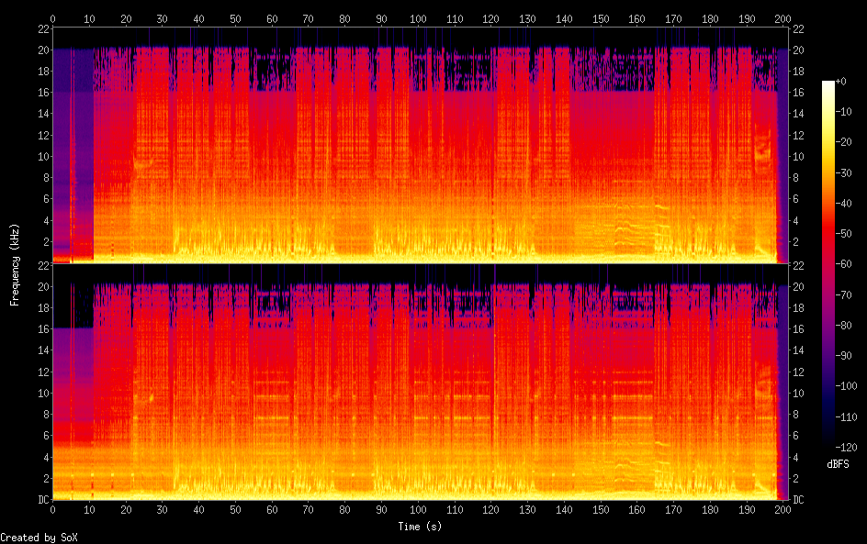
Task: Select the 0 mark on the top time axis
Action: pos(53,18)
